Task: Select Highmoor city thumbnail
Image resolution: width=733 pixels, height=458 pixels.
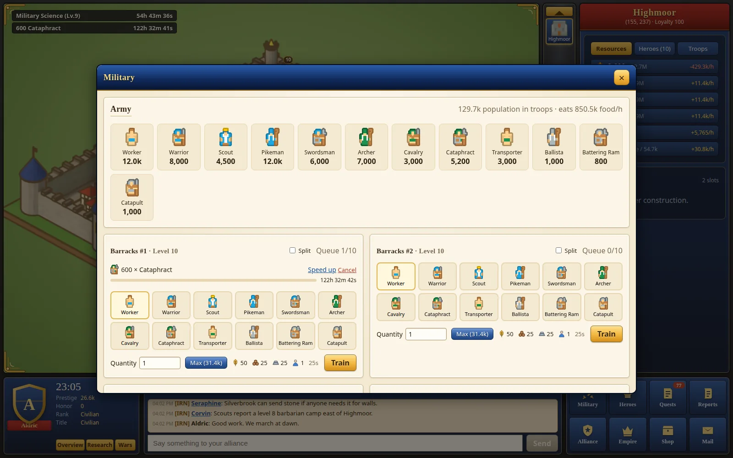Action: click(x=559, y=31)
